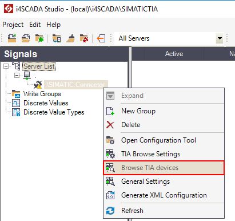Select the Server List tree item
Image resolution: width=235 pixels, height=221 pixels.
[x=39, y=66]
